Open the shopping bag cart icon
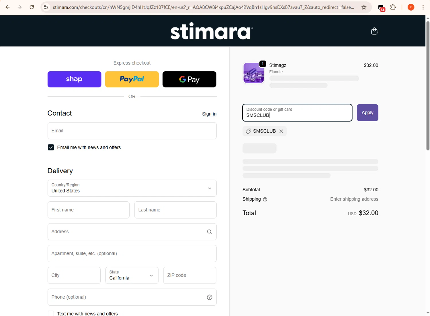Image resolution: width=430 pixels, height=316 pixels. pyautogui.click(x=374, y=31)
